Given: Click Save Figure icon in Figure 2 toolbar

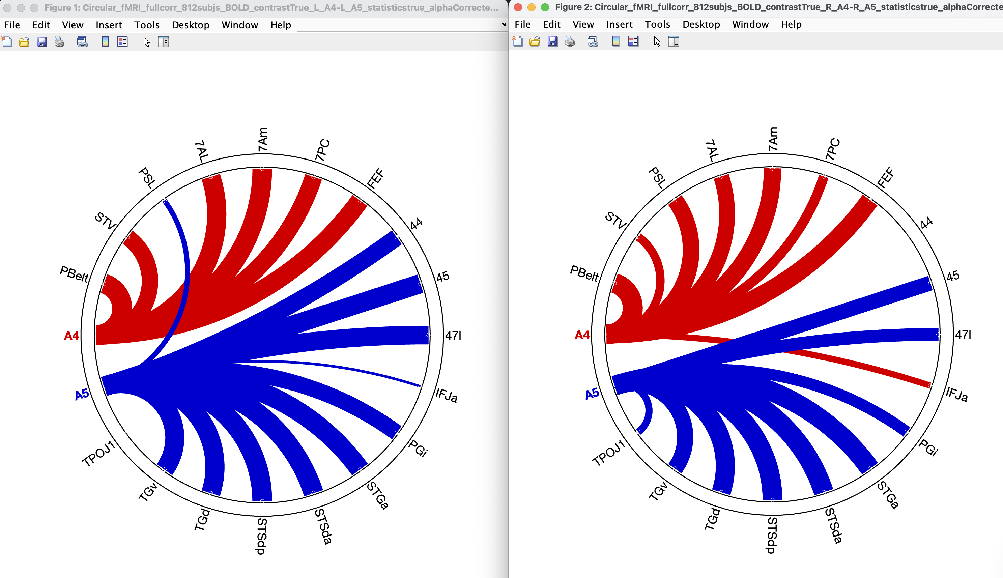Looking at the screenshot, I should tap(552, 41).
